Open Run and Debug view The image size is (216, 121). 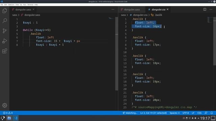pyautogui.click(x=4, y=41)
